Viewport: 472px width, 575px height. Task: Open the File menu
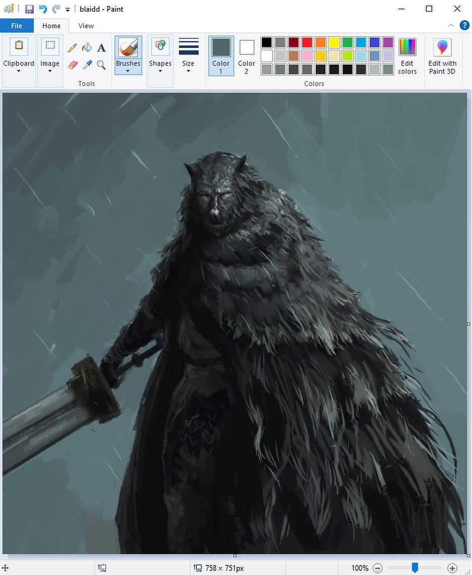click(x=17, y=26)
